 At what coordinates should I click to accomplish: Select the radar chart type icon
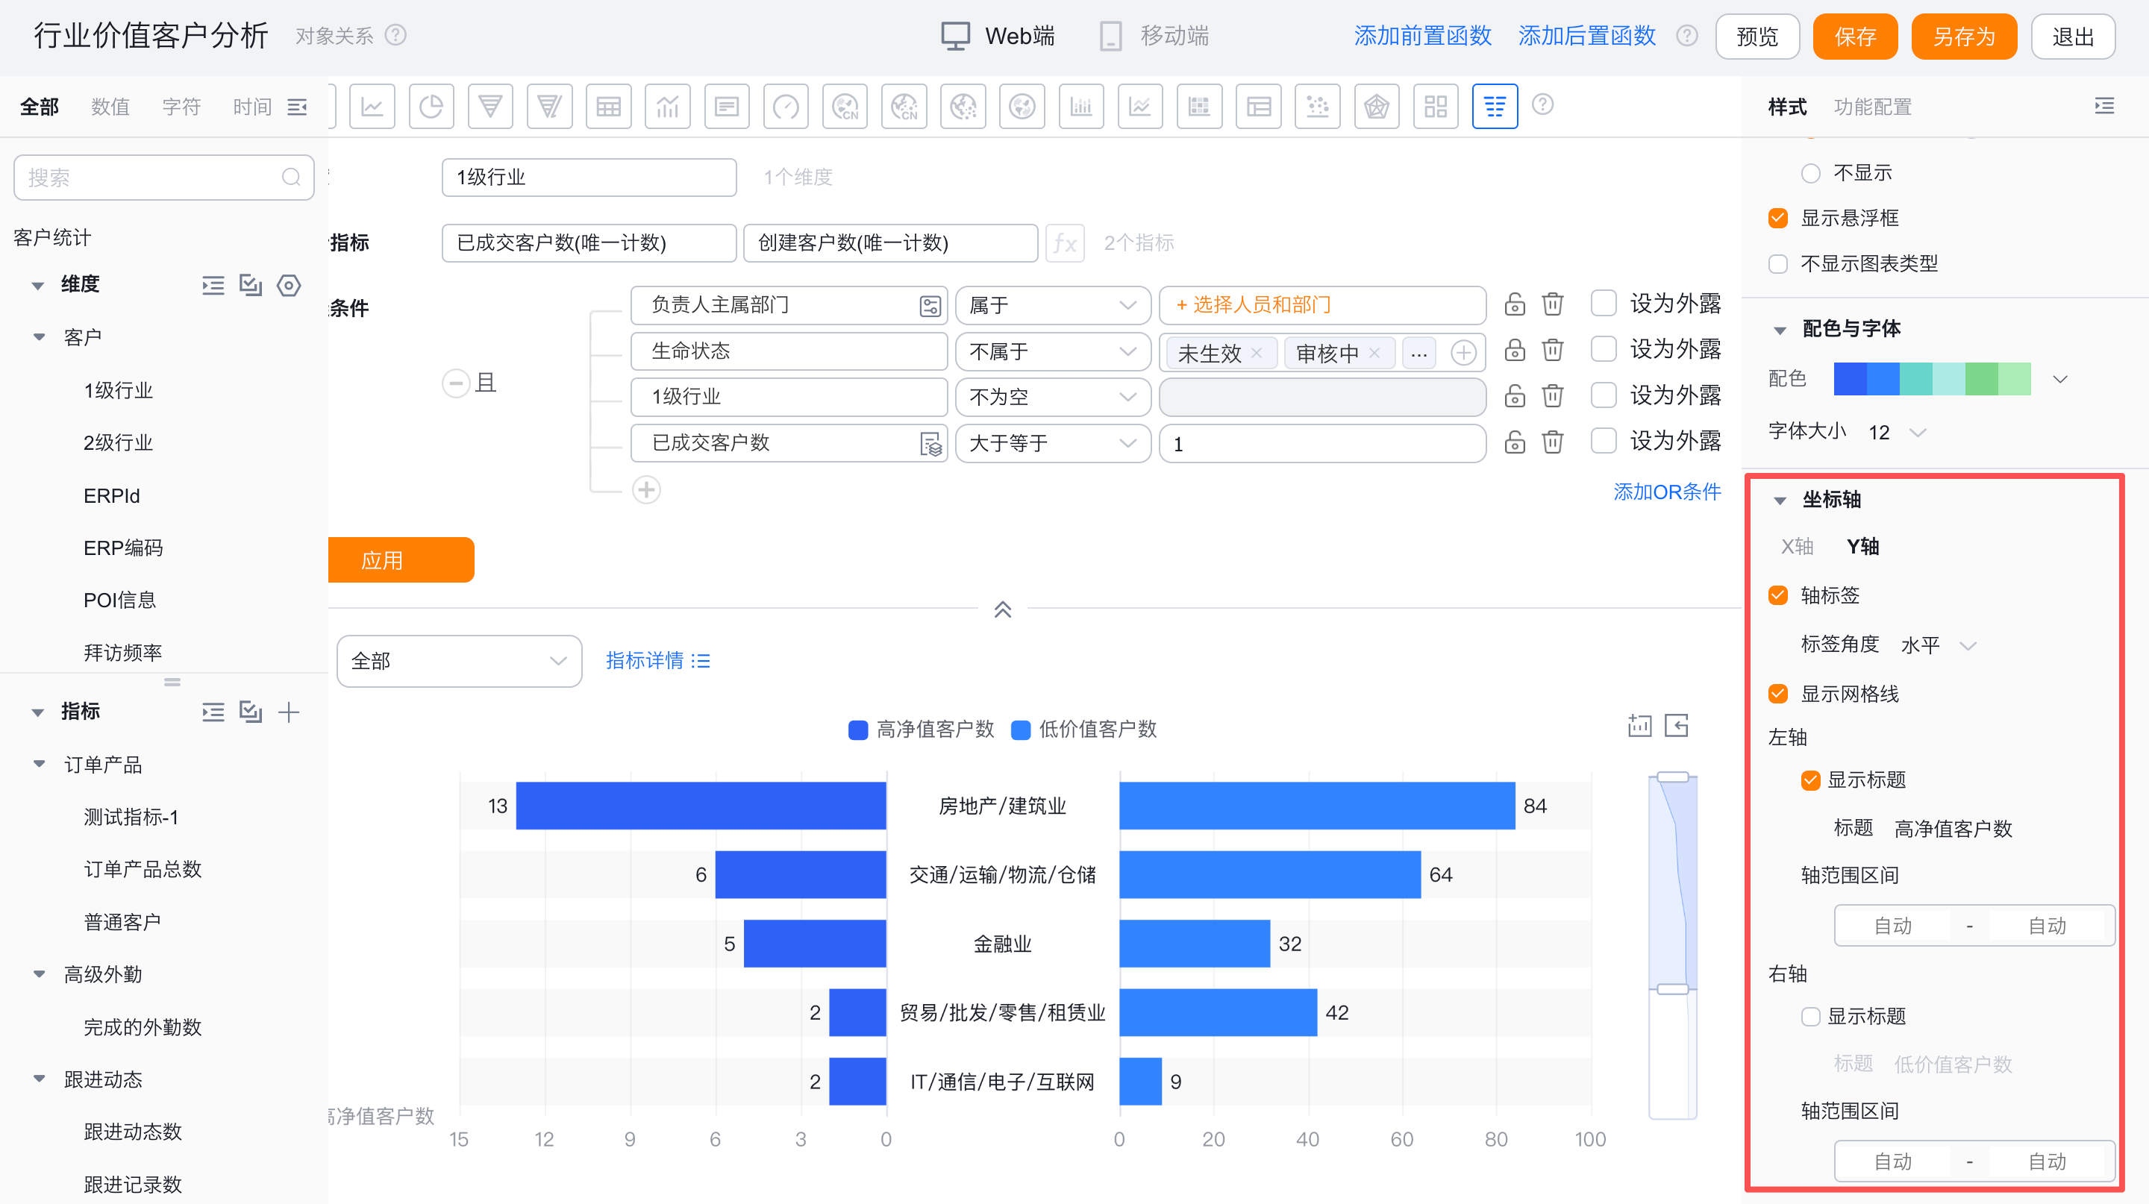[x=1376, y=107]
